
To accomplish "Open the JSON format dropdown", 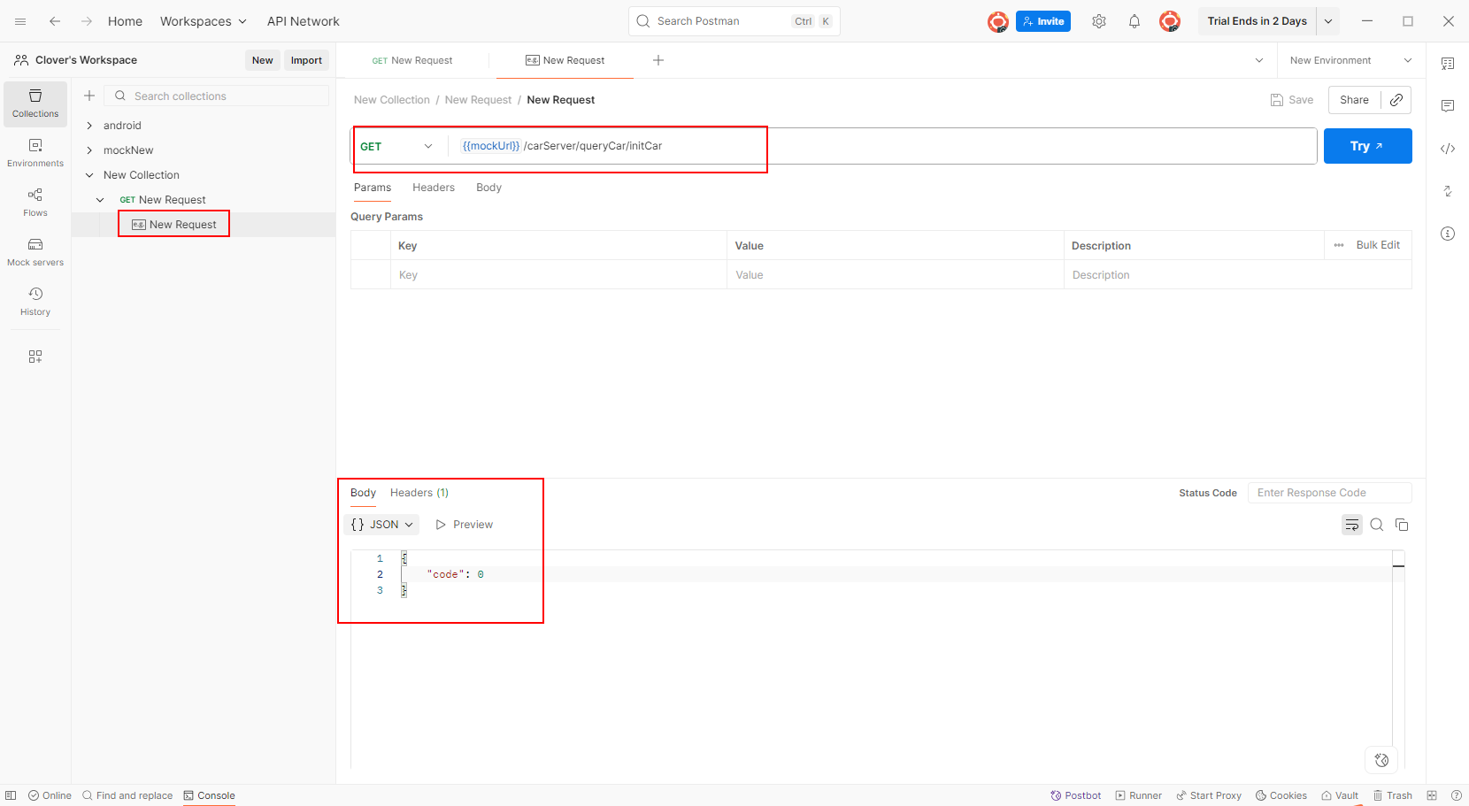I will 381,525.
